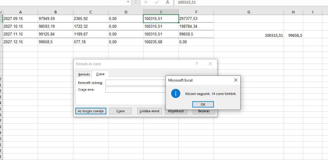Screen dimensions: 328x160
Task: Select cell 99658,5 in the 2027.12.15 row
Action: [x=55, y=42]
